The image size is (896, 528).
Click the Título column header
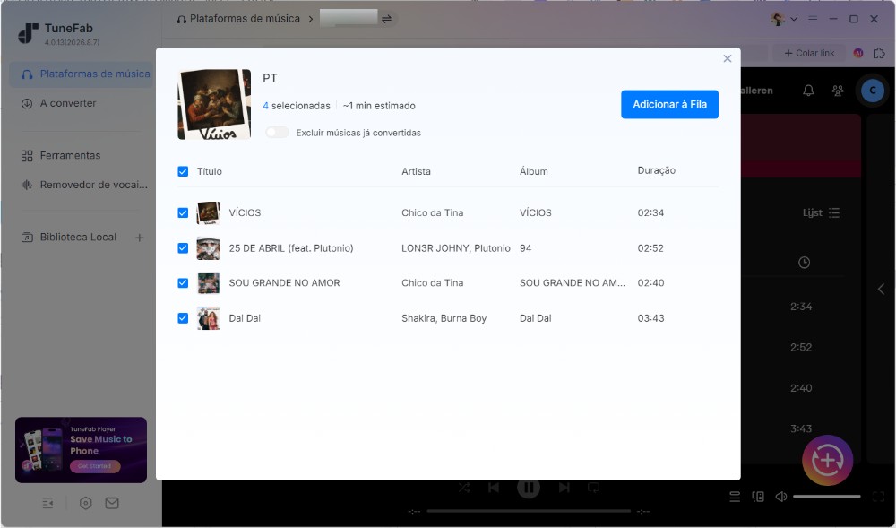(209, 171)
